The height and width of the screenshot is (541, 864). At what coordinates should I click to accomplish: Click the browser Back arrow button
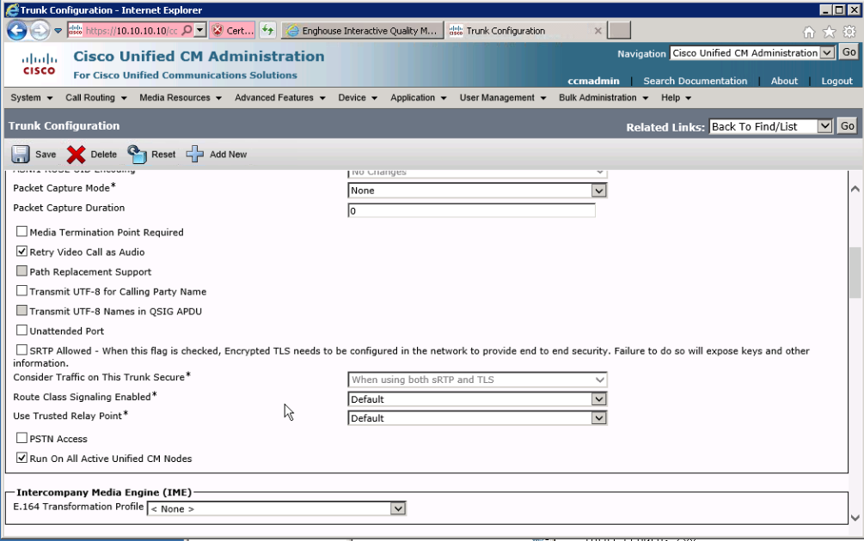coord(17,30)
